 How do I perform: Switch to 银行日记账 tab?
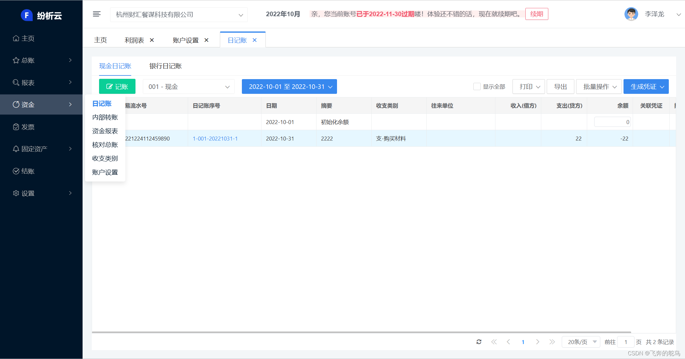[165, 66]
